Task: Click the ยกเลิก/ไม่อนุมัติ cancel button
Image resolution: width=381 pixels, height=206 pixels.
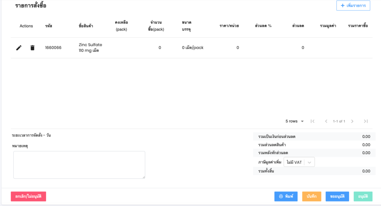Action: [28, 196]
